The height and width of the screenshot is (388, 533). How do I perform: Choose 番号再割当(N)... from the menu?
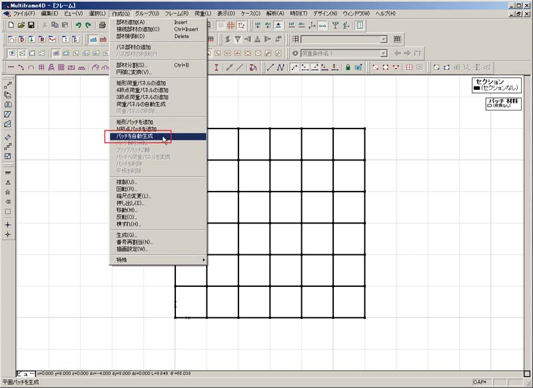(158, 242)
